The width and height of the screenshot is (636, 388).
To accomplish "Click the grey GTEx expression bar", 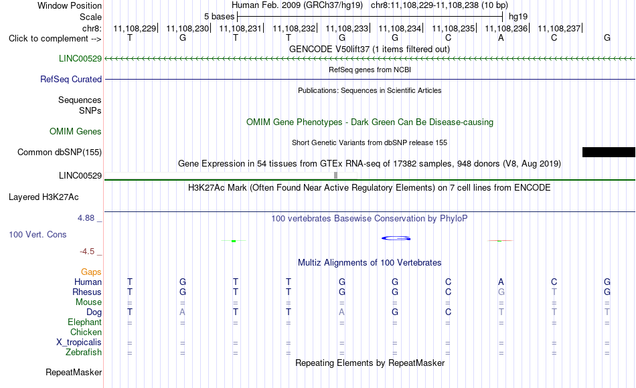I will 335,175.
